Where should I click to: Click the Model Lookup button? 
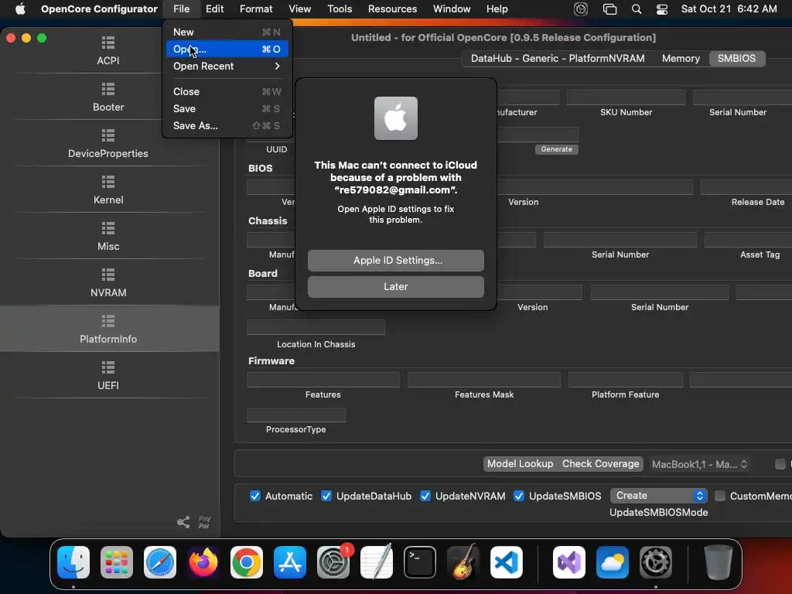pos(521,464)
